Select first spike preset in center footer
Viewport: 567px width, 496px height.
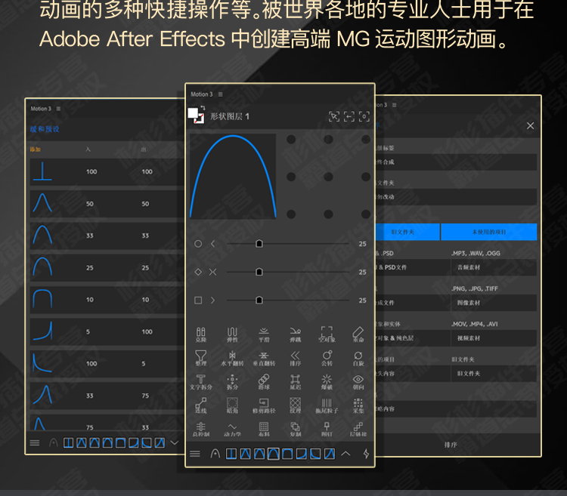click(231, 454)
